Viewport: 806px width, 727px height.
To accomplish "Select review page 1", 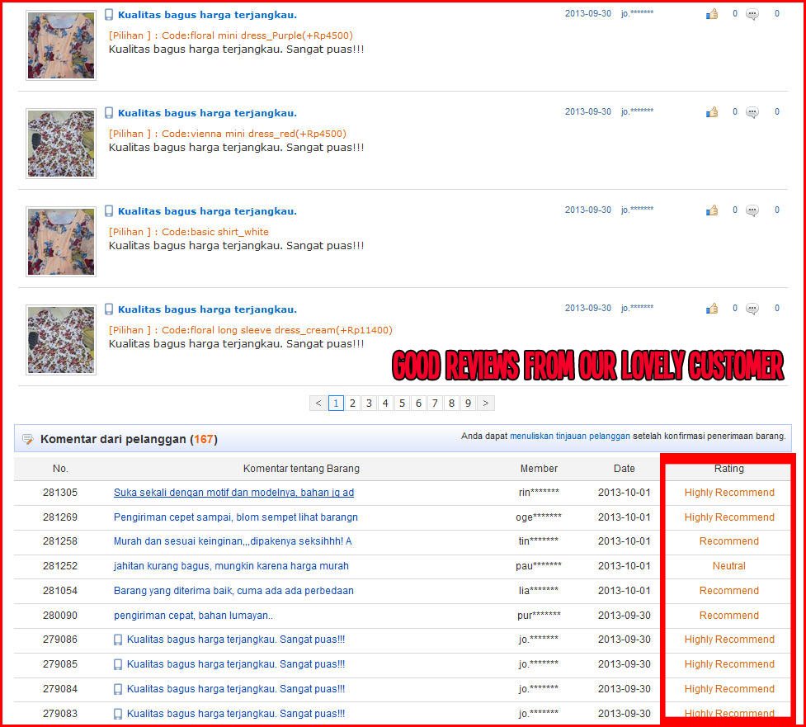I will coord(336,403).
